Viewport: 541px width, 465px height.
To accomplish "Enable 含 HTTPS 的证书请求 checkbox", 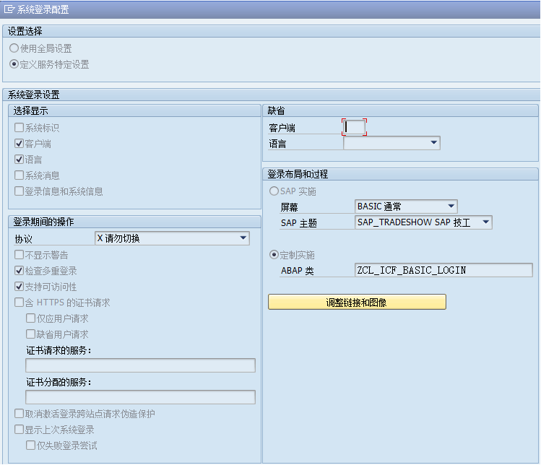I will (x=19, y=303).
